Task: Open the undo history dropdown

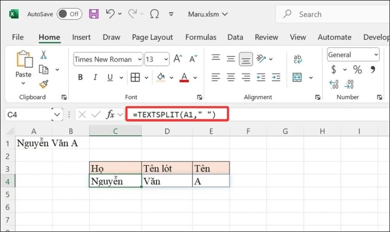Action: (120, 14)
